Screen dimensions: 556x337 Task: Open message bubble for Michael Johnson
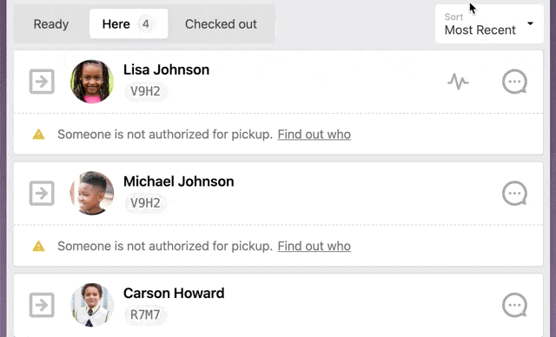pyautogui.click(x=514, y=193)
